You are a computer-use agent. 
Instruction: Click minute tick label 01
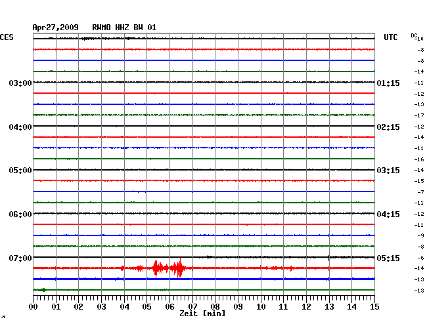click(56, 307)
